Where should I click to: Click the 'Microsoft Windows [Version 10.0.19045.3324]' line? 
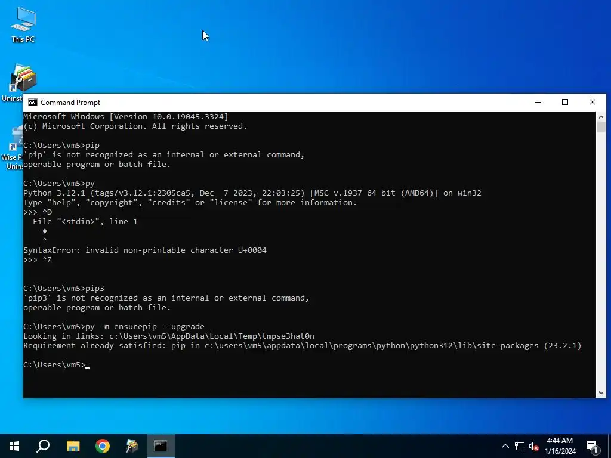[126, 116]
